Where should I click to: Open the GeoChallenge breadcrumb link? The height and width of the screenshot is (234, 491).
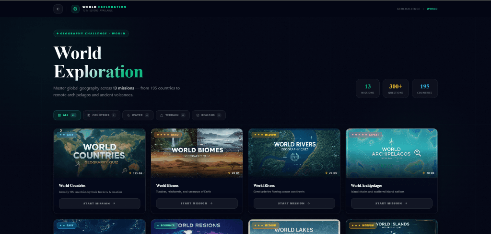(409, 9)
